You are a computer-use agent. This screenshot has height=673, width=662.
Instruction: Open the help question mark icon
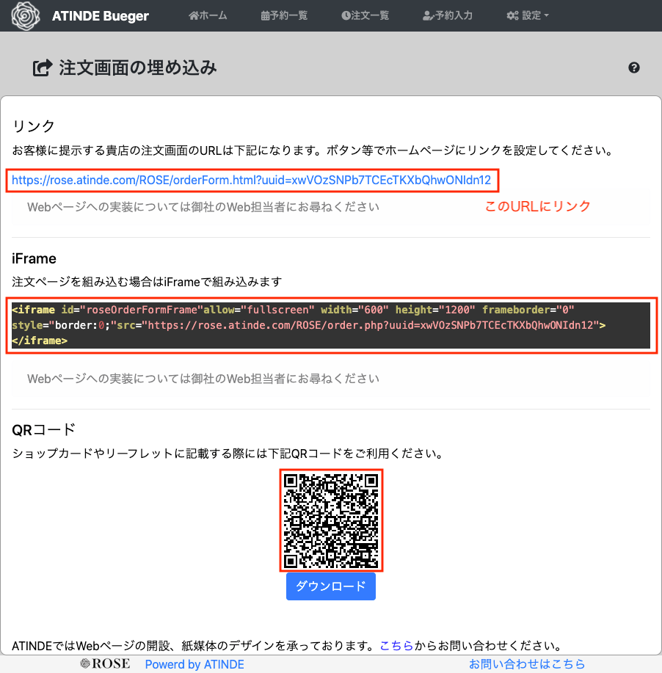pos(633,68)
